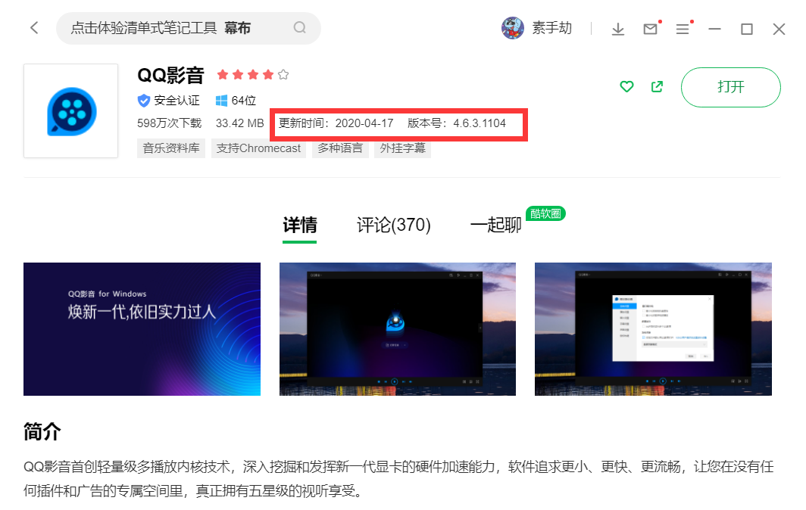Rate using the five-star rating
The image size is (806, 510).
tap(252, 75)
